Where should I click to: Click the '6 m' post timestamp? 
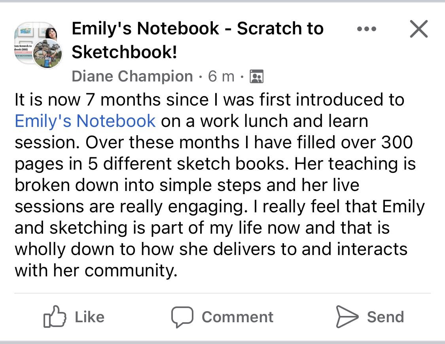coord(221,76)
